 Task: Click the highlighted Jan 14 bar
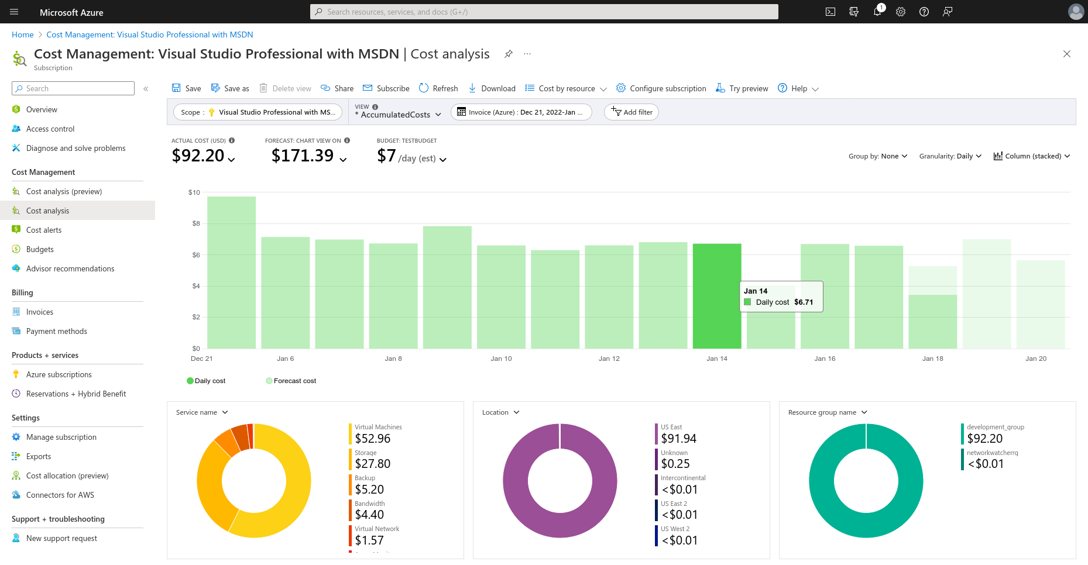pos(717,296)
